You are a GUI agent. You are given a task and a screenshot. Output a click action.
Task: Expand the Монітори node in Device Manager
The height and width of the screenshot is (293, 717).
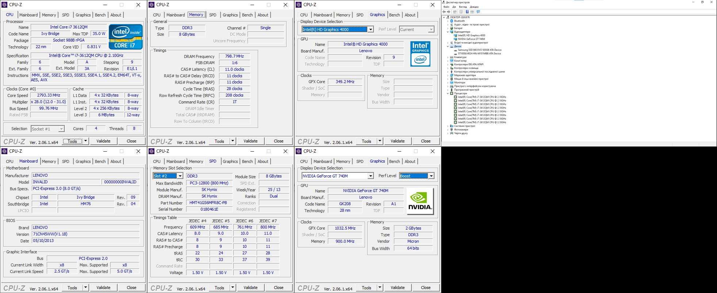448,82
